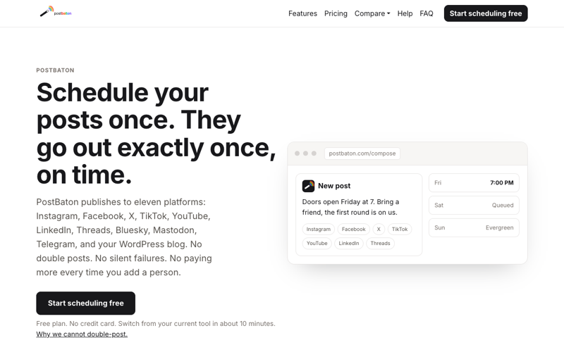The height and width of the screenshot is (352, 564).
Task: Click the Sat Queued schedule row
Action: click(x=474, y=205)
